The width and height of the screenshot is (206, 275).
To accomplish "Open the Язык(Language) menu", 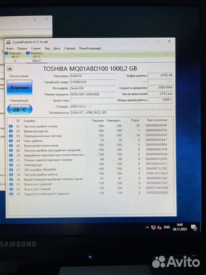I will point(90,48).
